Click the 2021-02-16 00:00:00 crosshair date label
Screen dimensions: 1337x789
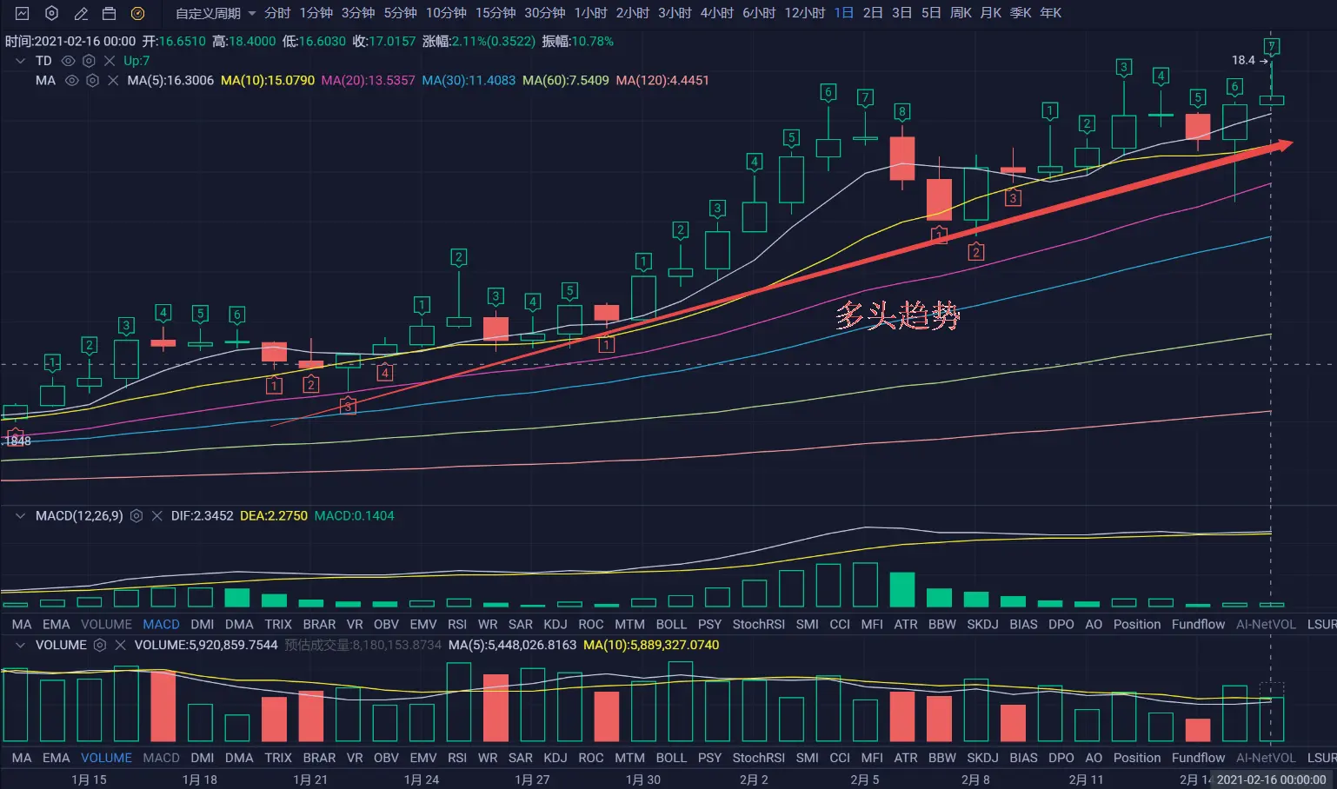point(1271,779)
